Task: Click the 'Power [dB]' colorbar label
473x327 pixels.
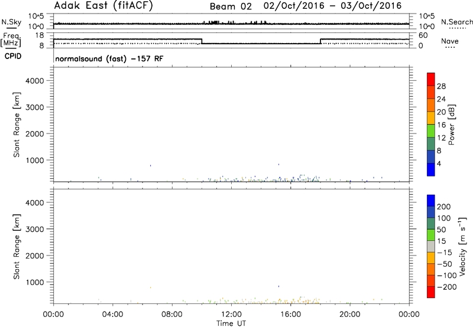Action: 452,125
